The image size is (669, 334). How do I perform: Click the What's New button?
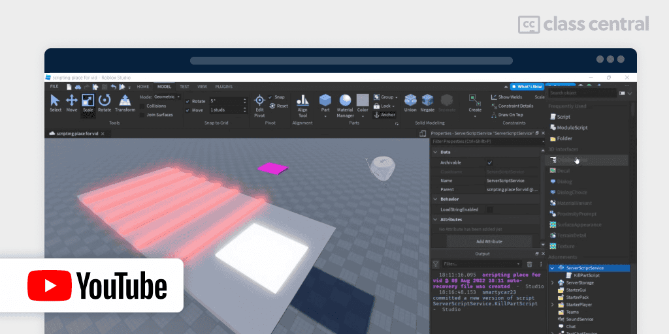click(527, 87)
